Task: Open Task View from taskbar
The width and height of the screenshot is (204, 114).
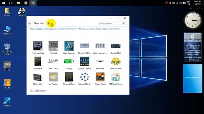Action: coord(11,3)
